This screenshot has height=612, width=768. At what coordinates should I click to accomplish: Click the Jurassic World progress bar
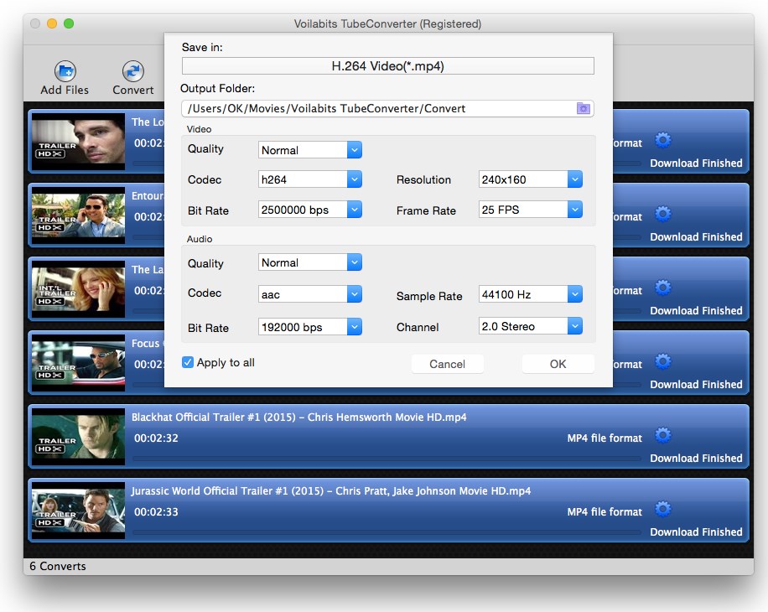[387, 532]
